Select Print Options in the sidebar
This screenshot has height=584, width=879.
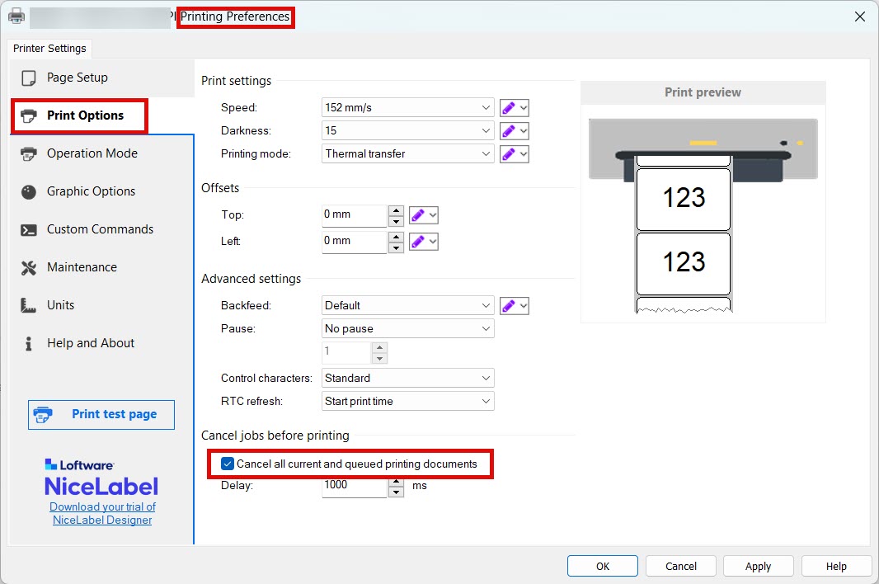(x=85, y=115)
